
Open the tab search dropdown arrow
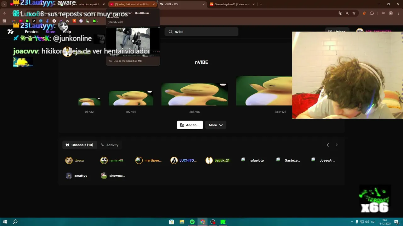(x=4, y=4)
